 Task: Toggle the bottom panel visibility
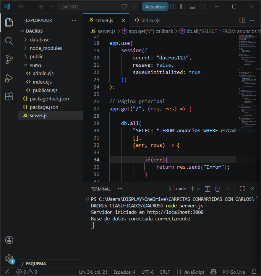click(193, 7)
